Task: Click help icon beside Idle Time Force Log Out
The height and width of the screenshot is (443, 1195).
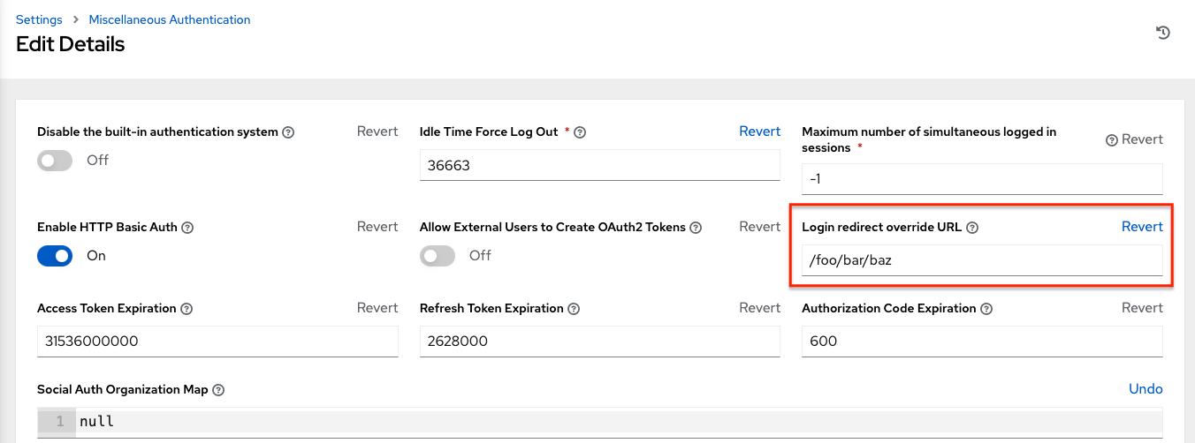Action: tap(581, 132)
